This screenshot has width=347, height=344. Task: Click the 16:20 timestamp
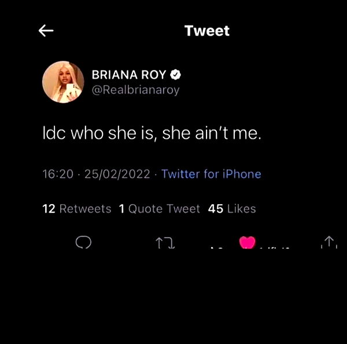point(58,174)
